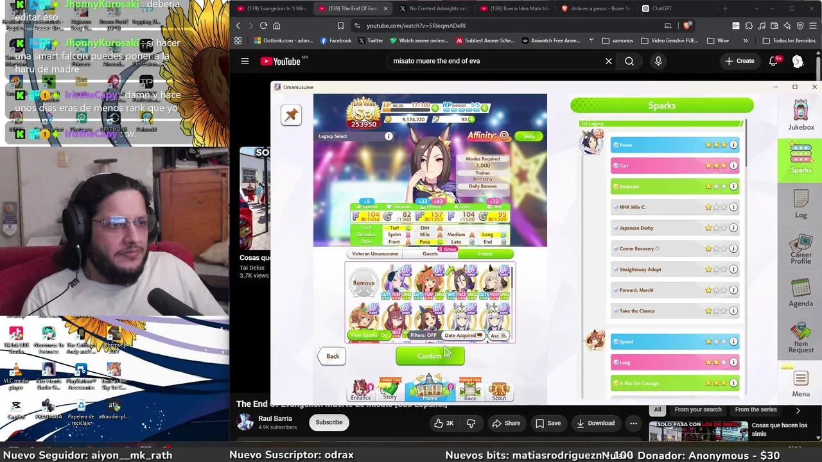
Task: Open the Log icon in sidebar
Action: pos(801,205)
